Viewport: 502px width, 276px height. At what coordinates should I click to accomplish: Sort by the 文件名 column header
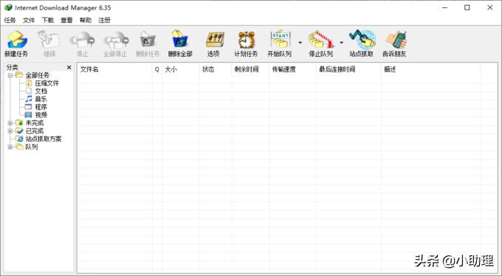[114, 69]
